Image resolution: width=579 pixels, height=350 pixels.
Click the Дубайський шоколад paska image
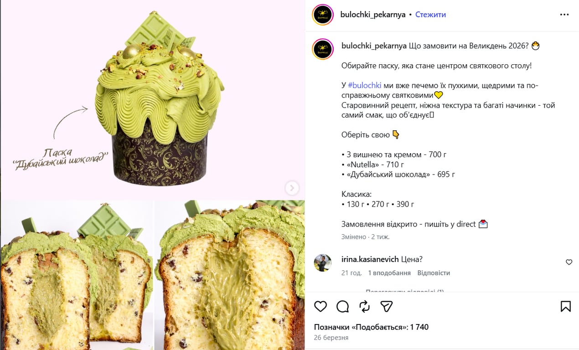click(152, 99)
